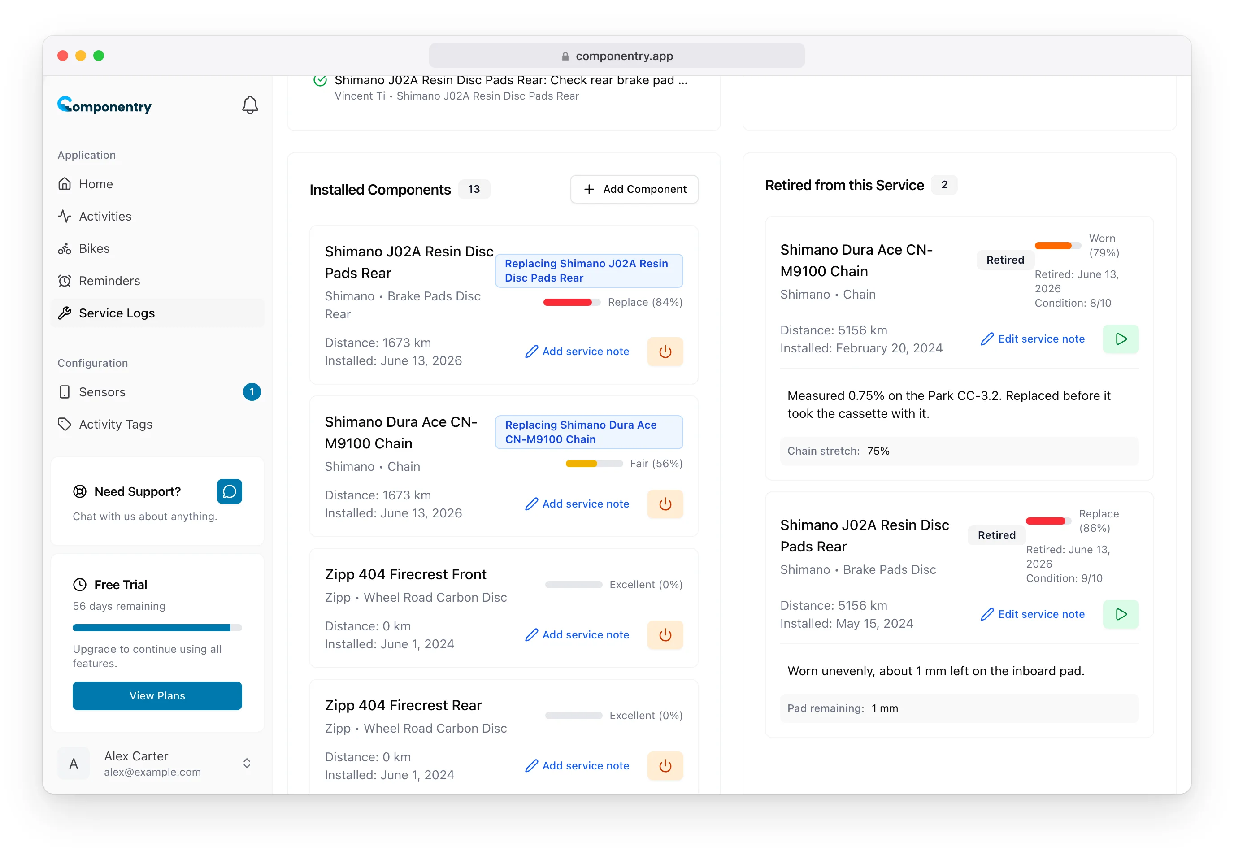This screenshot has height=851, width=1234.
Task: Click the Componentry logo
Action: [104, 105]
